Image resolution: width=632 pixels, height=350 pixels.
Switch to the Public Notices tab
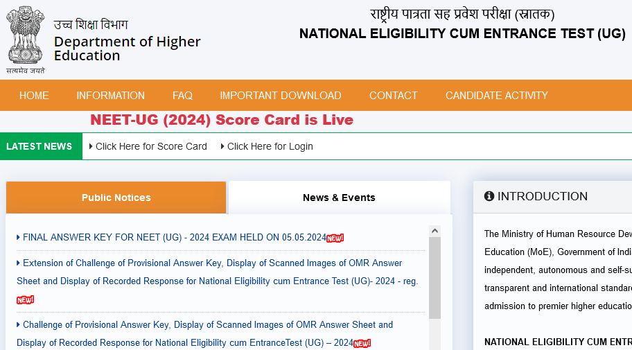tap(116, 198)
